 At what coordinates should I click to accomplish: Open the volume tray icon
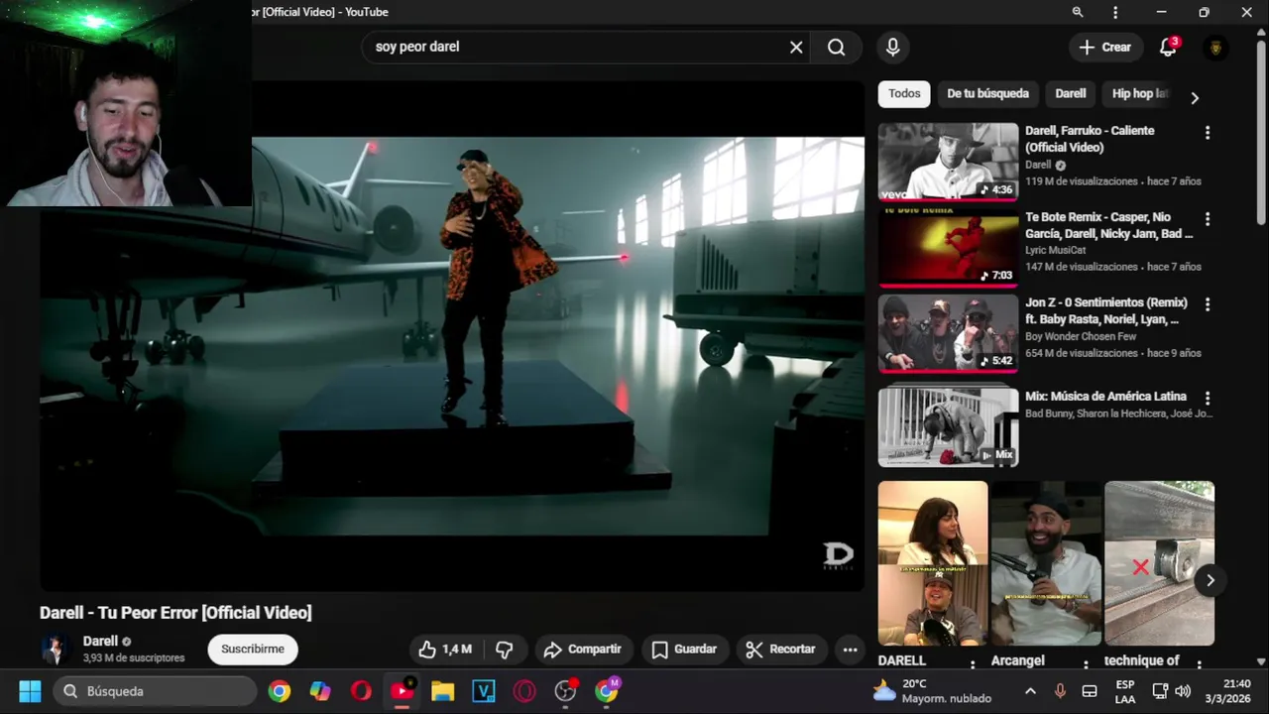point(1183,691)
